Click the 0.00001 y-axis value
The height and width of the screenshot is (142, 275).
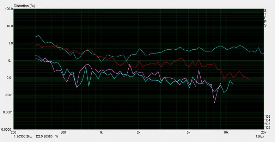coord(7,129)
